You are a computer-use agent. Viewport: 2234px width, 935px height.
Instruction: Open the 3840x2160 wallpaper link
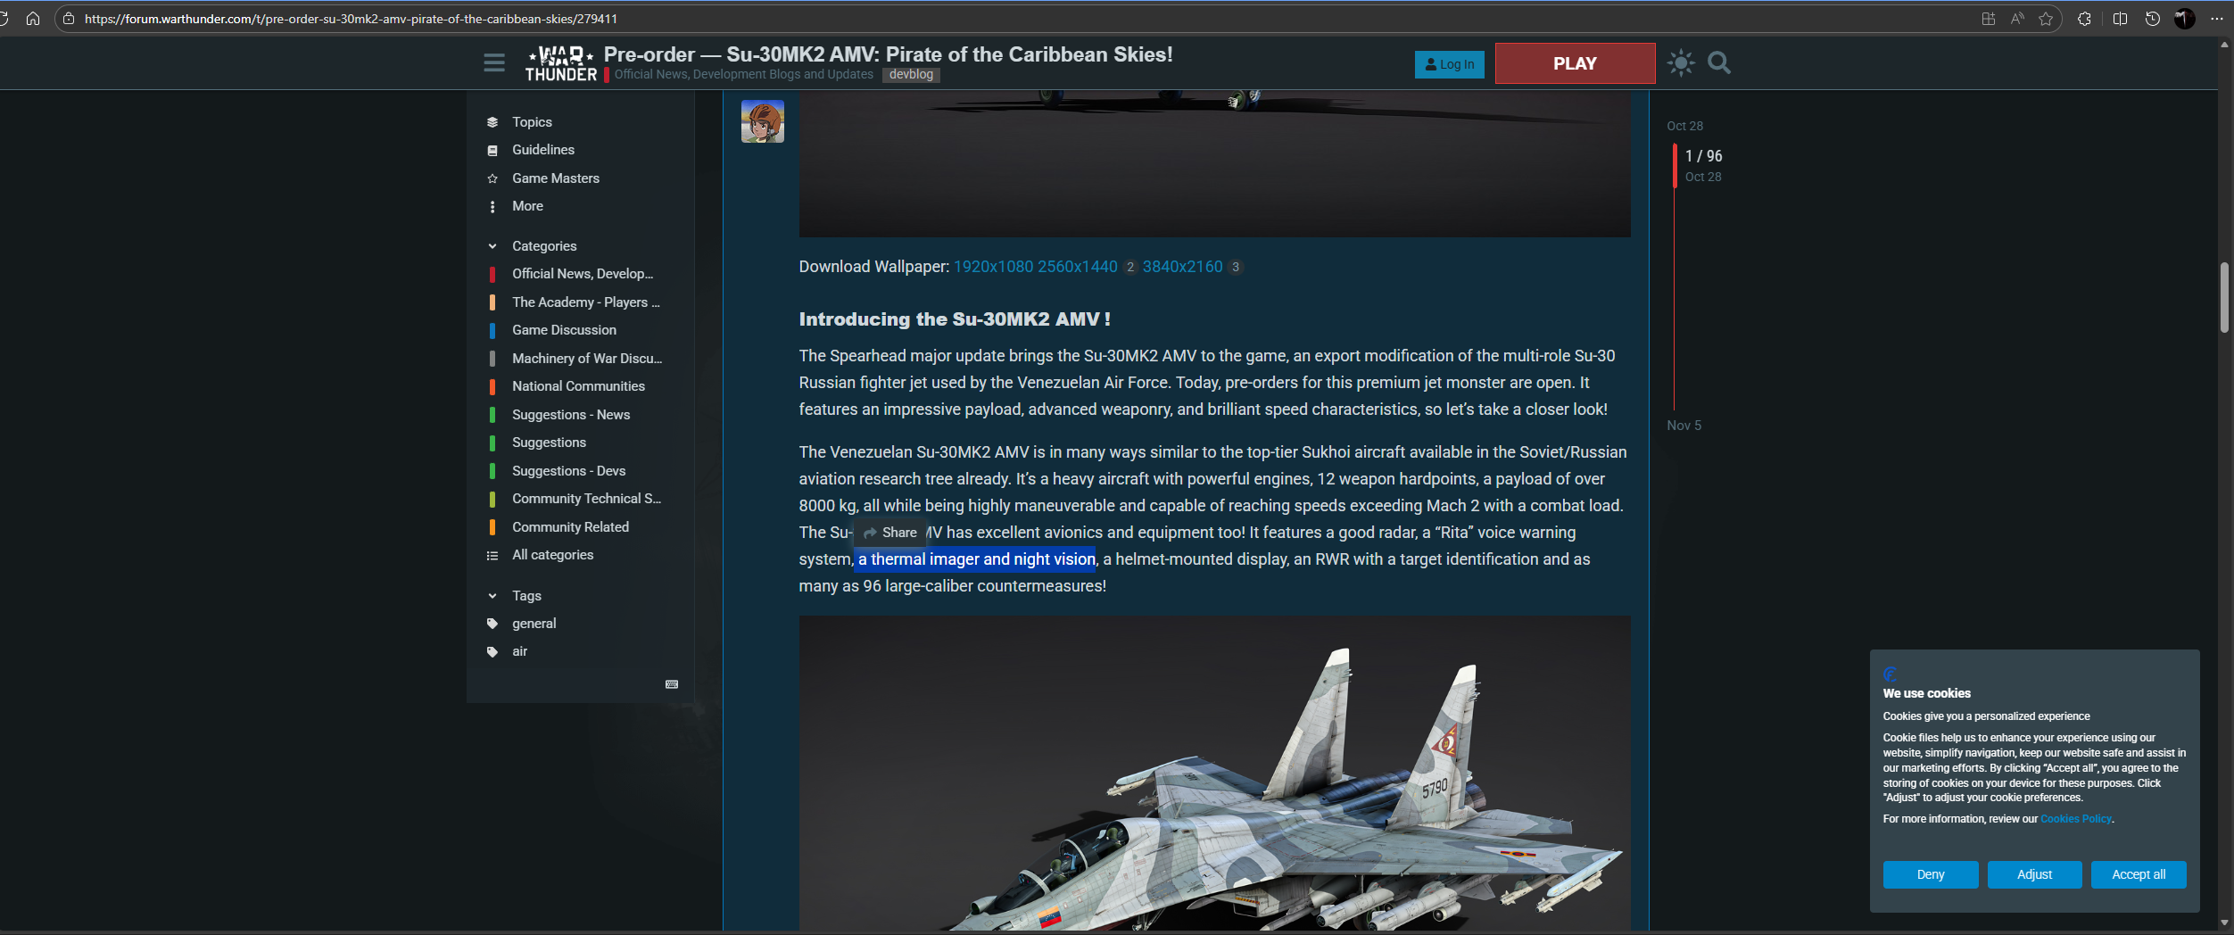click(x=1182, y=267)
